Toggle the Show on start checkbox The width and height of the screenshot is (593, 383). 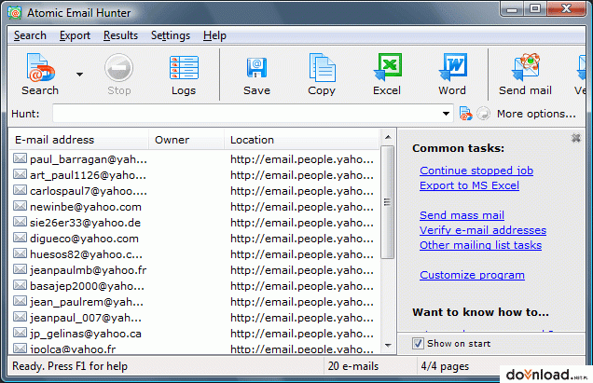(x=418, y=344)
